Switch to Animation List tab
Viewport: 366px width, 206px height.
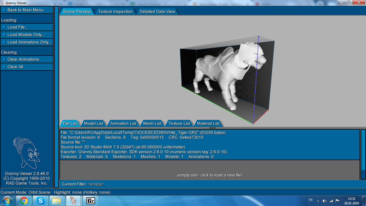coord(123,123)
